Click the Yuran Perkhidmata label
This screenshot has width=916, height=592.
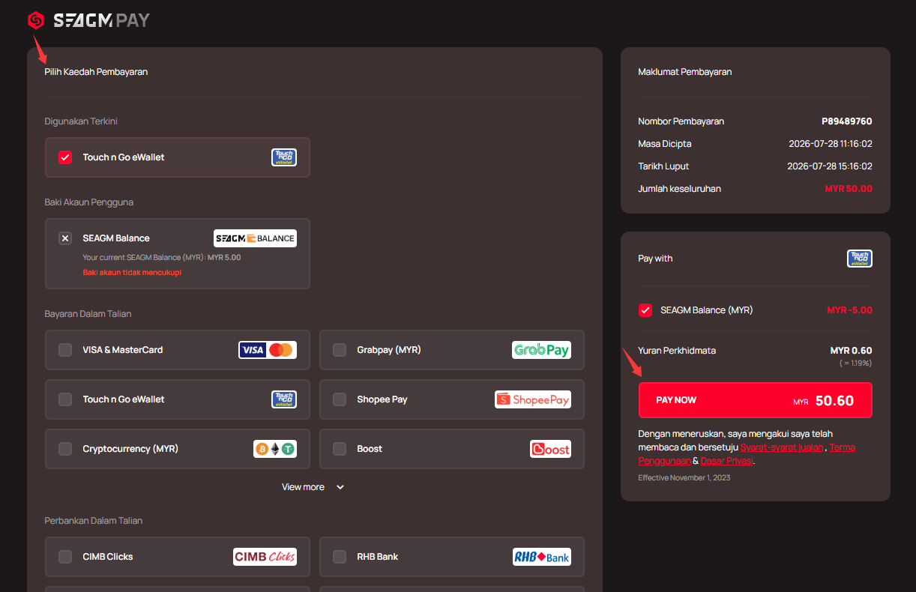click(x=676, y=351)
